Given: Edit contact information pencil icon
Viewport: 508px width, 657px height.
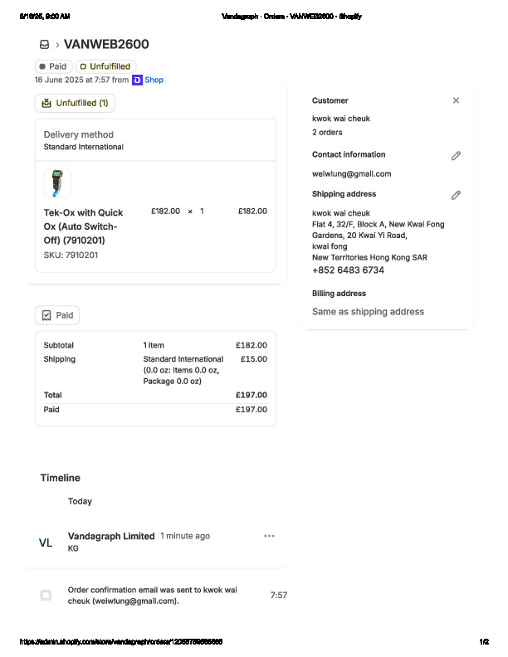Looking at the screenshot, I should point(456,155).
